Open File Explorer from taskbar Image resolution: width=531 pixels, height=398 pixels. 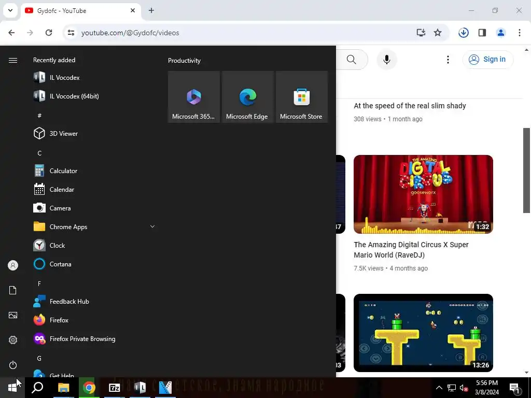[x=63, y=388]
